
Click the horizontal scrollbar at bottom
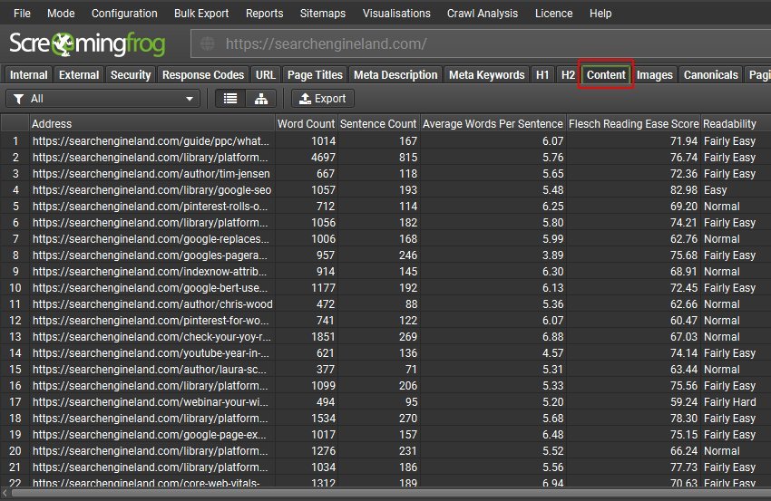point(392,493)
